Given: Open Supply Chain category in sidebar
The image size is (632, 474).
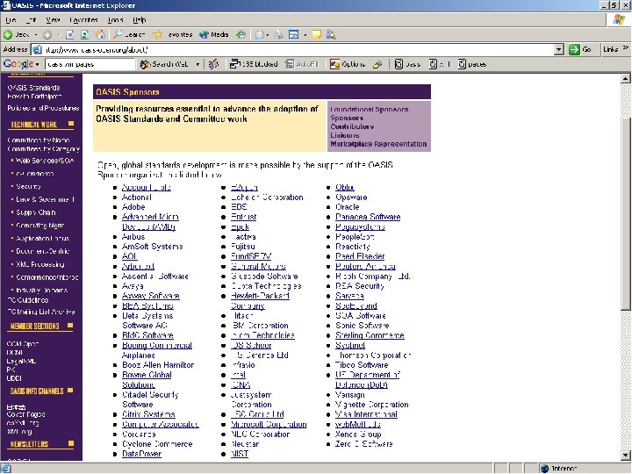Looking at the screenshot, I should pyautogui.click(x=35, y=212).
